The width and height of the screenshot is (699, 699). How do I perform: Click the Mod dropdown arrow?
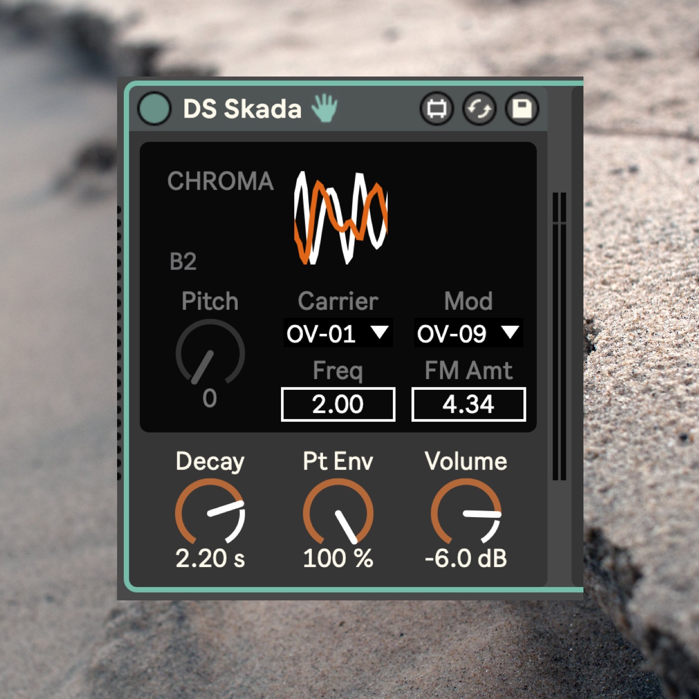[511, 333]
